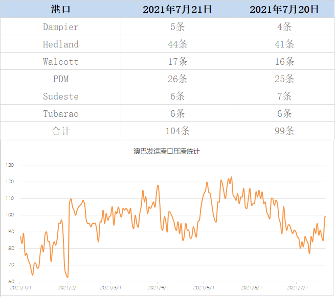Click the 110 y-axis label
The width and height of the screenshot is (335, 297).
10,199
